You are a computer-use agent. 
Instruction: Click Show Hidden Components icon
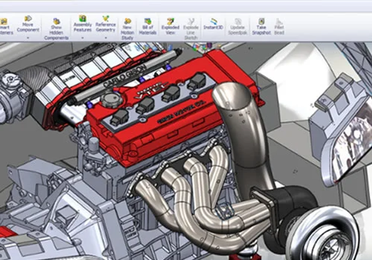tap(56, 21)
